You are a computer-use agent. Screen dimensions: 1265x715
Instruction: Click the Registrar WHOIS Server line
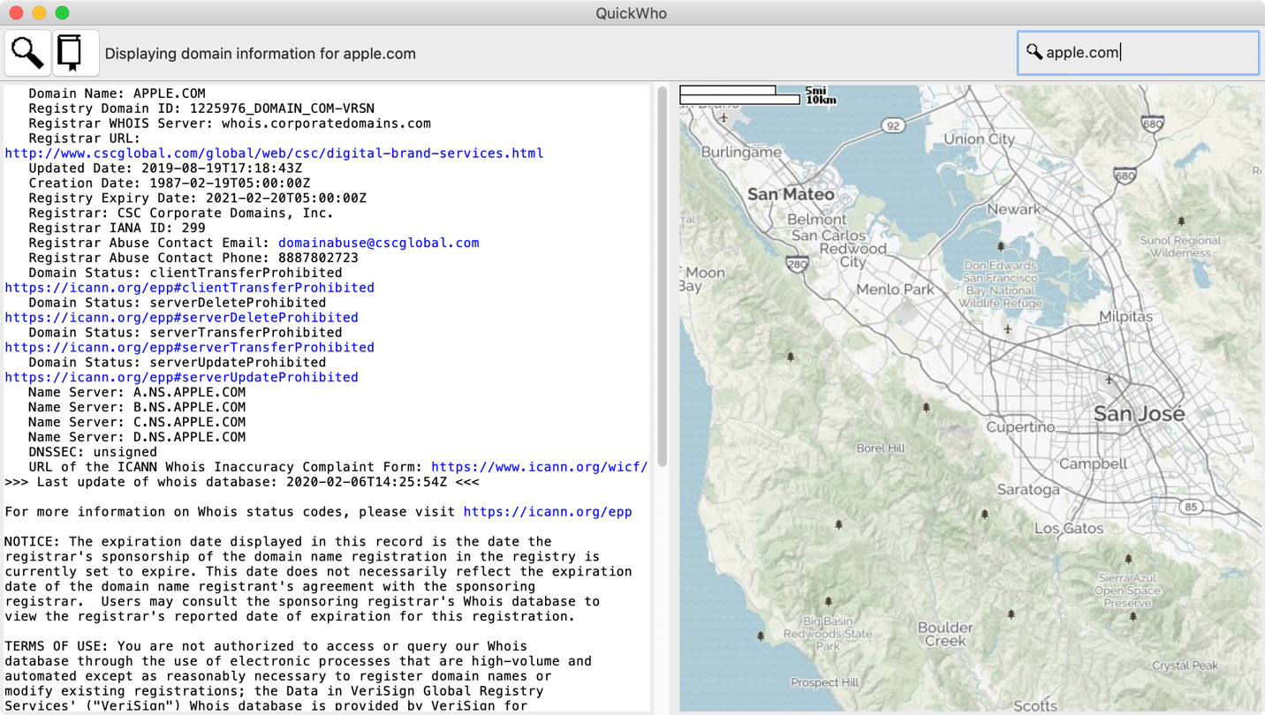pos(230,124)
